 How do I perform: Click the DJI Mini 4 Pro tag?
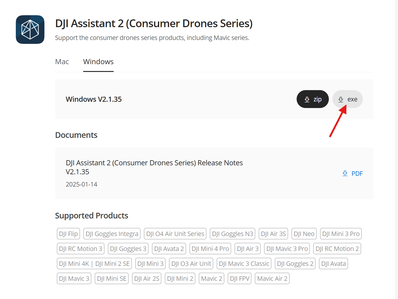[210, 249]
